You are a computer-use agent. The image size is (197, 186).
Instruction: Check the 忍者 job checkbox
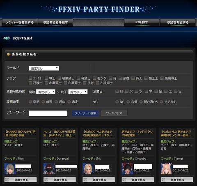pos(120,78)
